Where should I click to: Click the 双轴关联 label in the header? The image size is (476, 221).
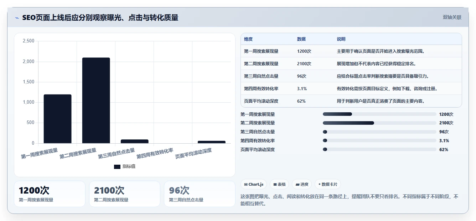point(452,17)
